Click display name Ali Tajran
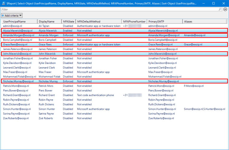This screenshot has width=229, height=150. (x=44, y=26)
